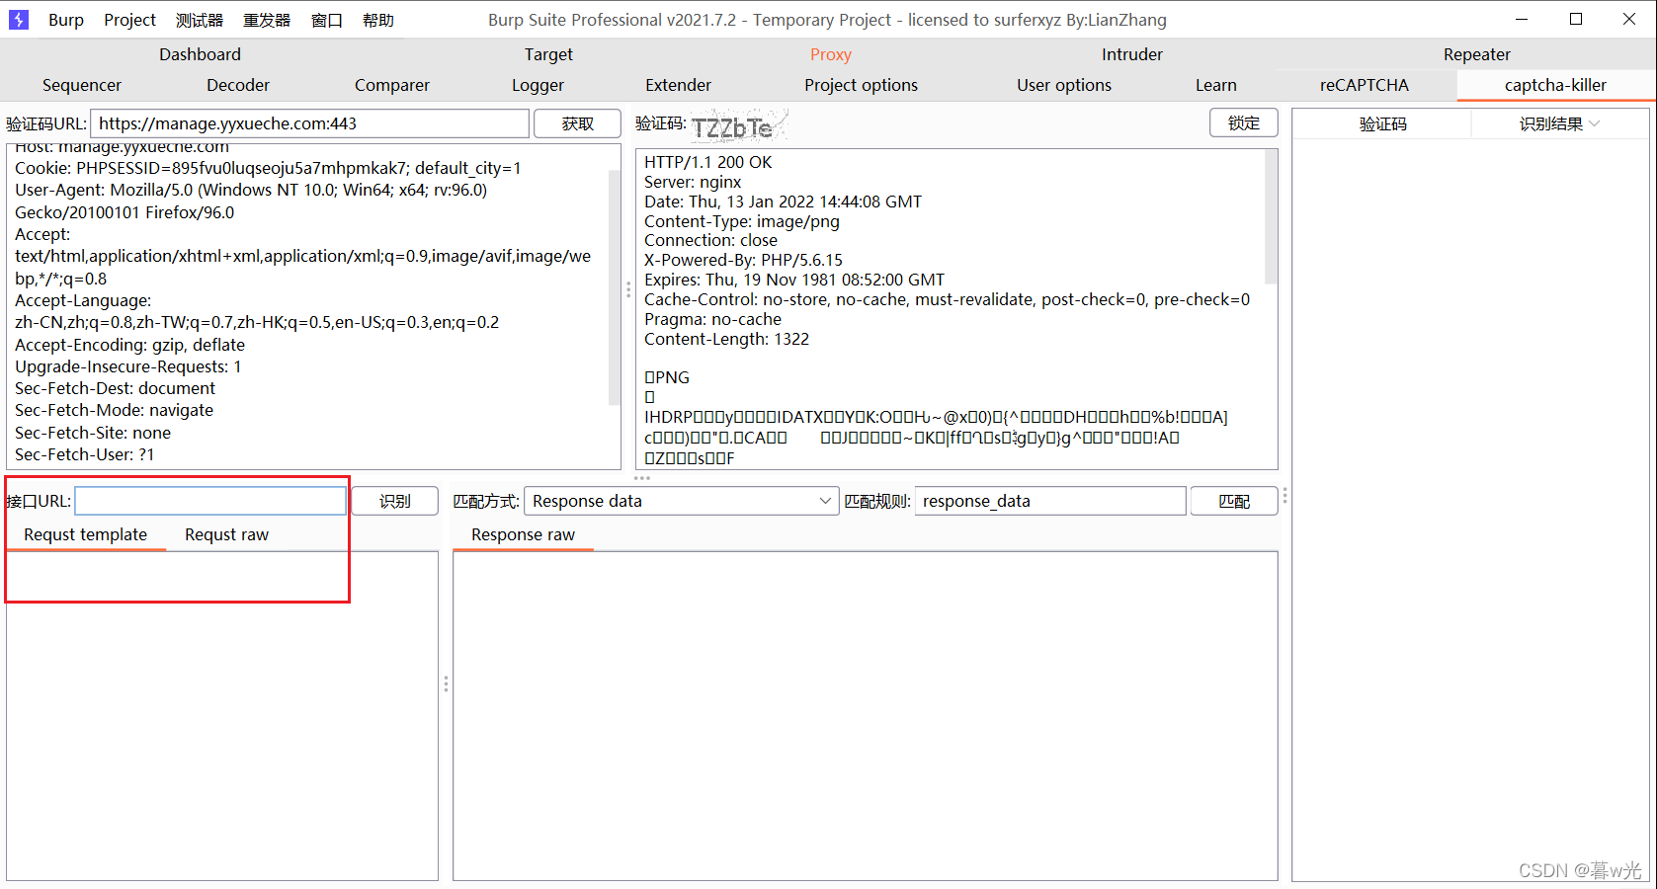Click the captcha image TZZbTe
Screen dimensions: 1657x889
[738, 125]
